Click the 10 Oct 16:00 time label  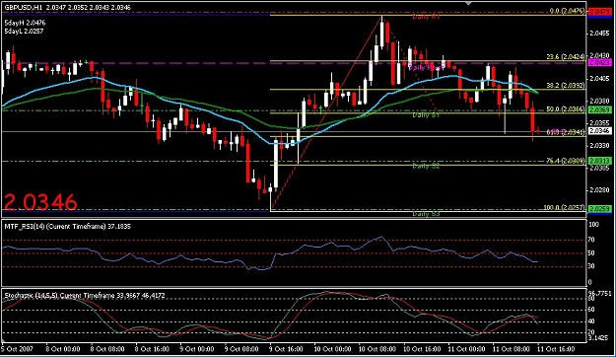click(422, 349)
